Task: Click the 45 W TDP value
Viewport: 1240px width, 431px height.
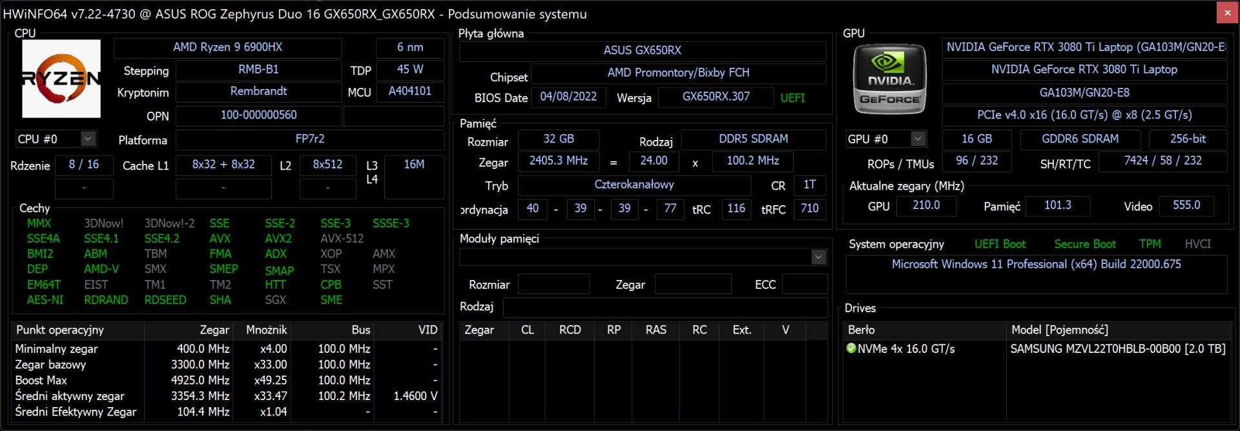Action: pos(410,70)
